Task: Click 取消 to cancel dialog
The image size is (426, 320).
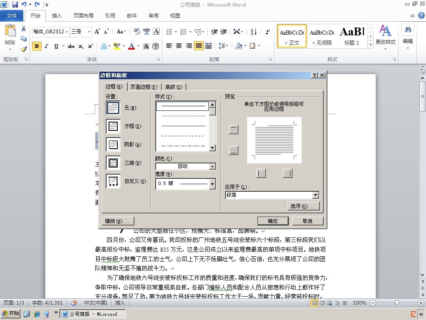Action: tap(307, 221)
